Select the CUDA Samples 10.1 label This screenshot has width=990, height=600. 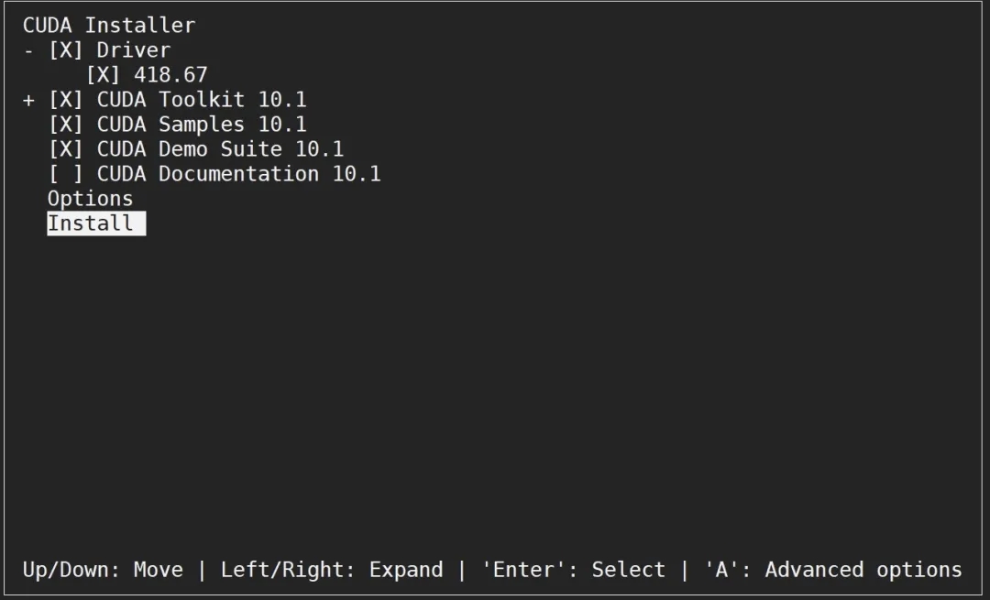click(202, 125)
